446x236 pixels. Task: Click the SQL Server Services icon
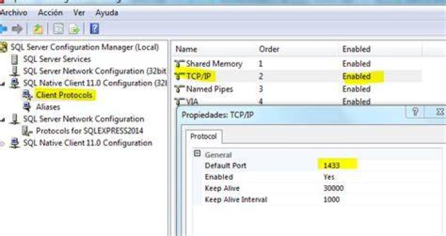tap(14, 59)
